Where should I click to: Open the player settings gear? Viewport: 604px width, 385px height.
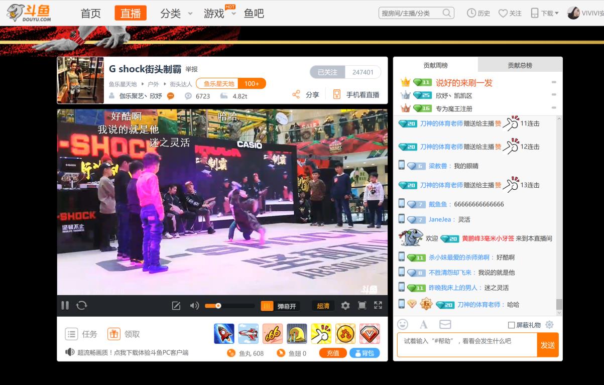(345, 305)
